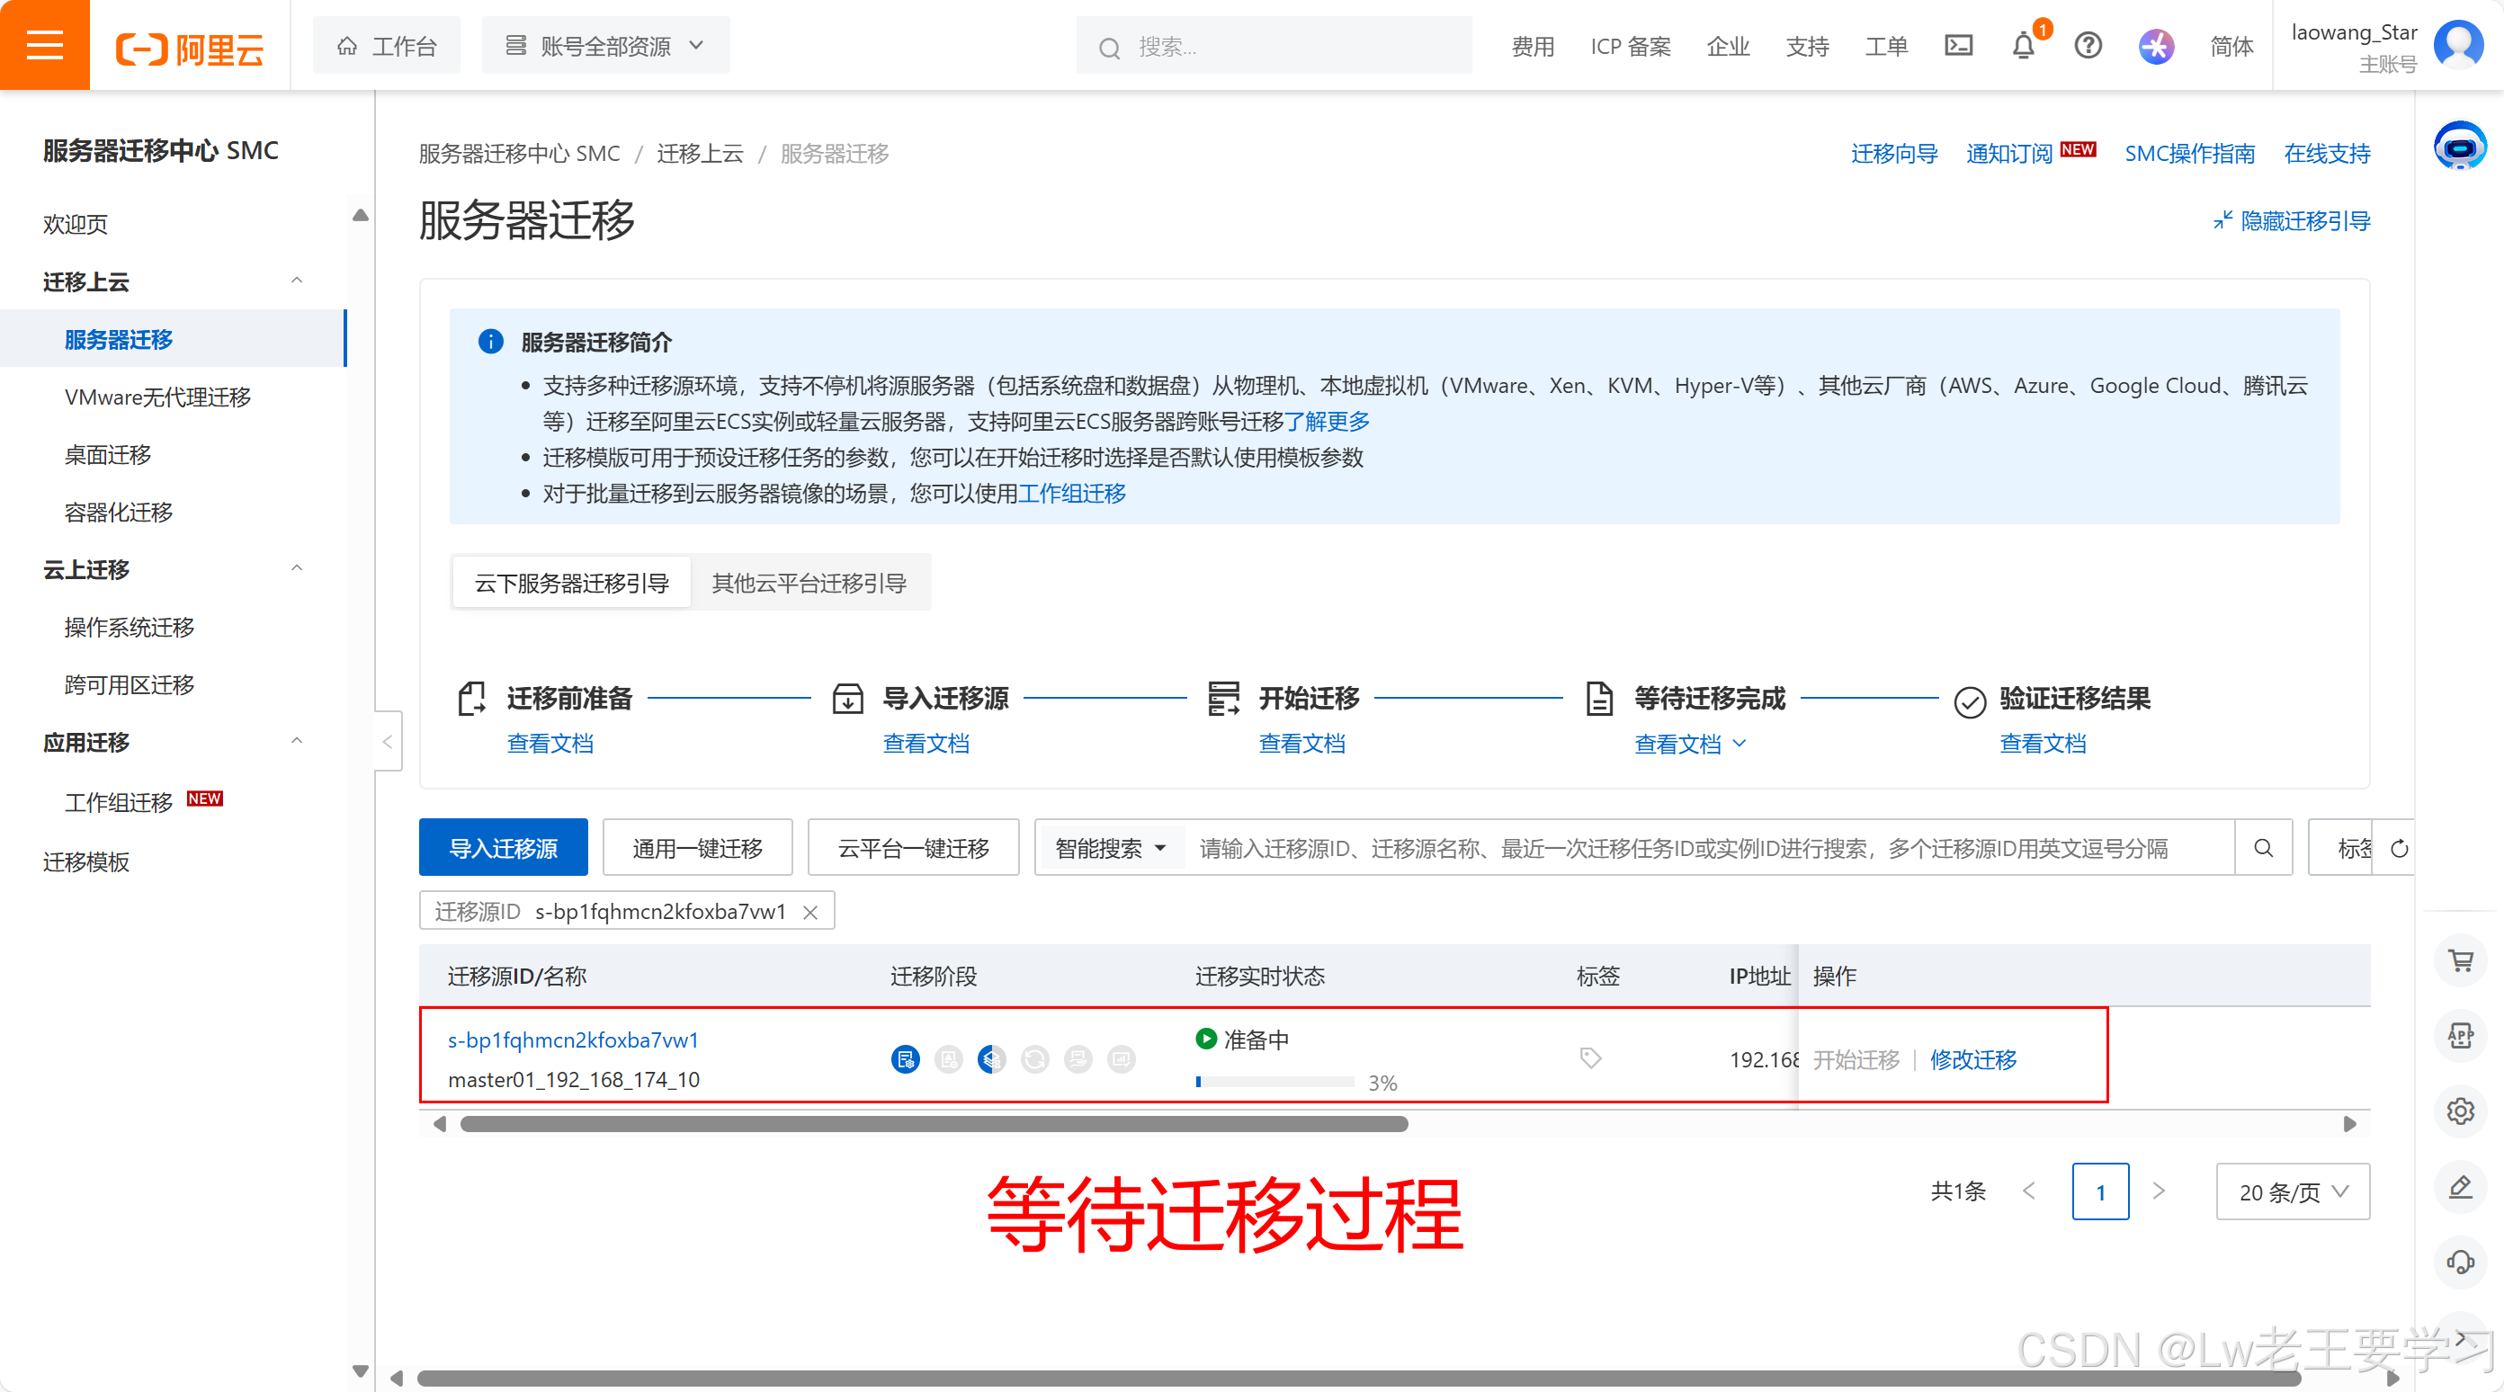
Task: Open the 工作台 workbench button
Action: (387, 46)
